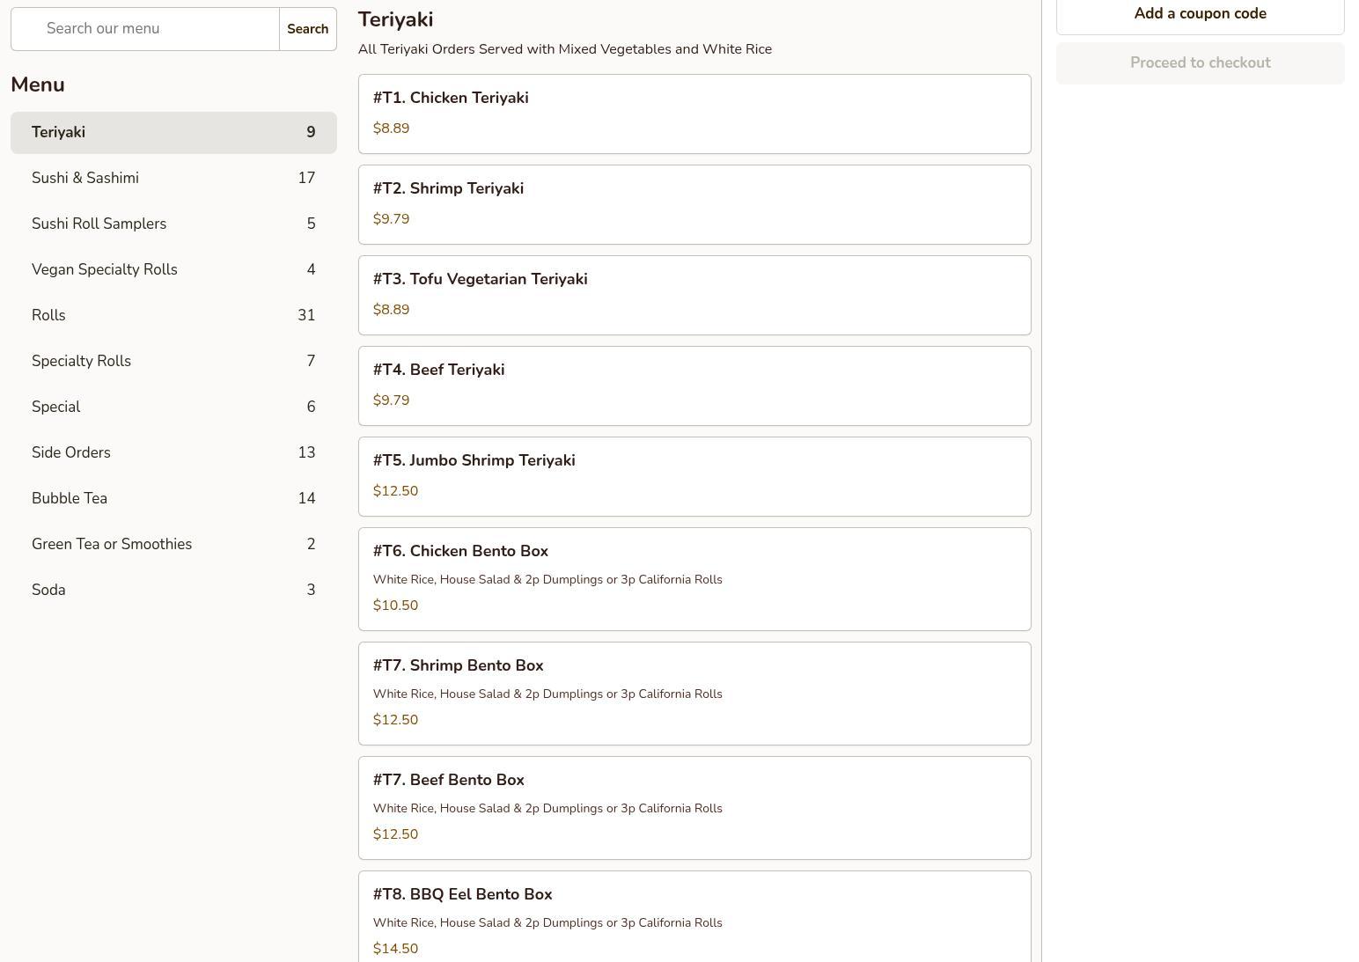Open the Sushi & Sashimi category
The height and width of the screenshot is (962, 1359).
click(x=173, y=179)
